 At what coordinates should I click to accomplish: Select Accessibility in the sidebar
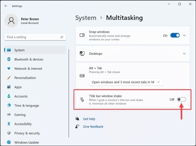[x=23, y=124]
